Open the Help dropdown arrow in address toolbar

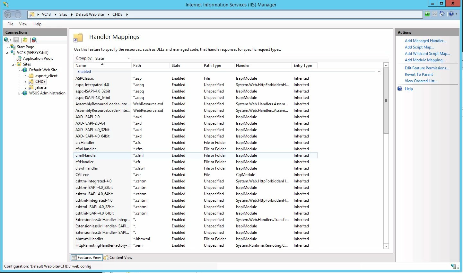tap(456, 14)
